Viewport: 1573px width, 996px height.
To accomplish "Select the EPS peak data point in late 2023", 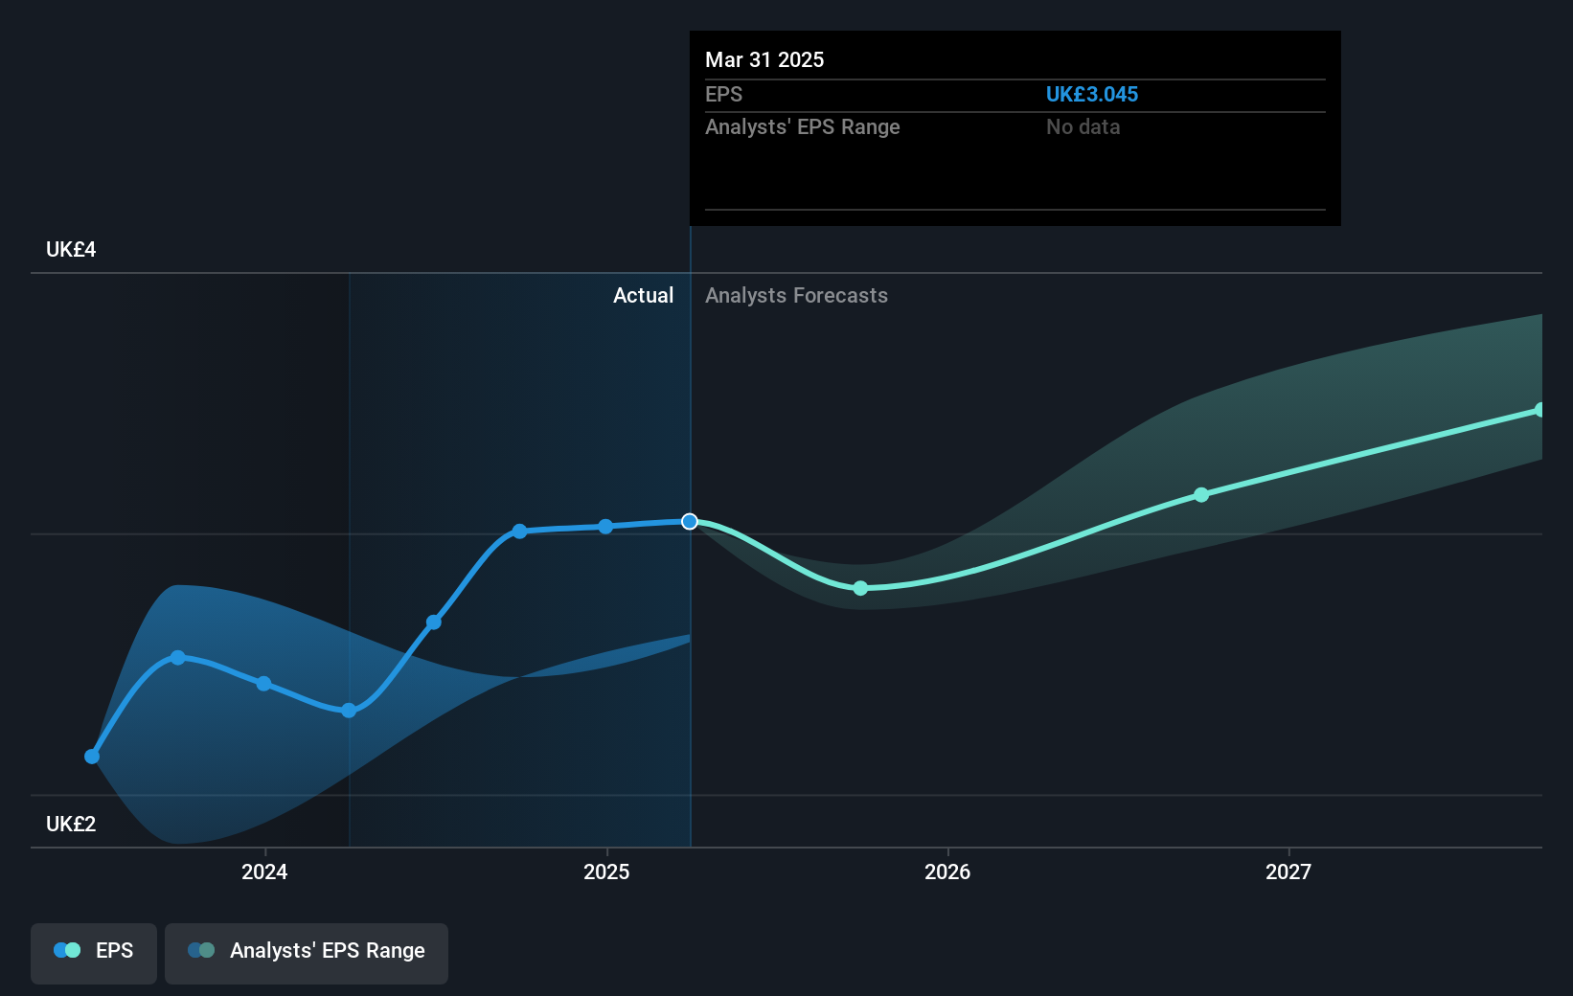I will click(177, 658).
